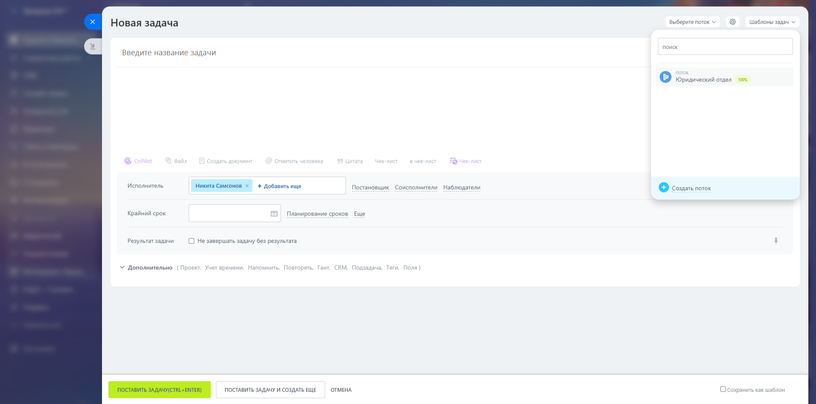This screenshot has height=404, width=816.
Task: Click the calendar icon in deadline field
Action: (274, 213)
